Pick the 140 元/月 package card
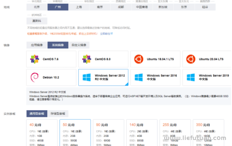The image size is (232, 146). (142, 133)
